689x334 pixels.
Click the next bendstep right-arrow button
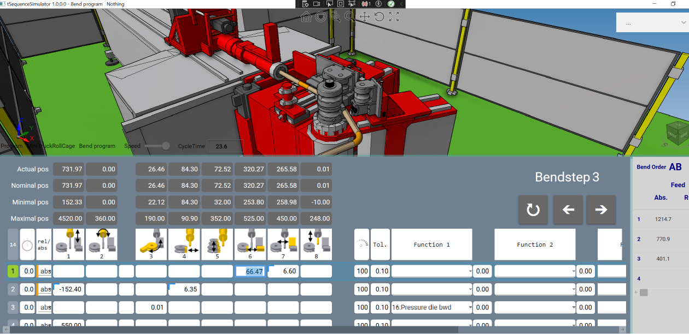601,210
